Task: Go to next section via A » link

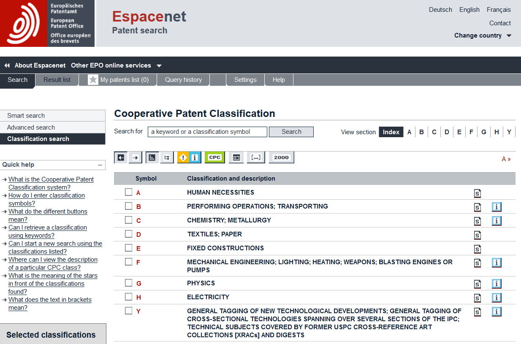Action: coord(506,159)
